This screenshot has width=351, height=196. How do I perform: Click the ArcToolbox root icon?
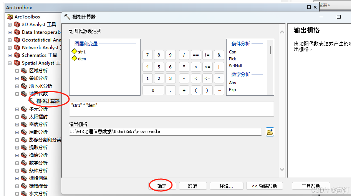tap(10, 17)
